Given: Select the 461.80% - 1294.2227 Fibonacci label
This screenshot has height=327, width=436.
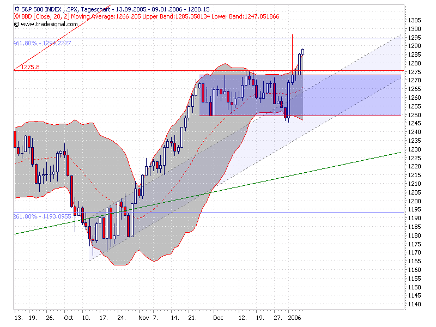Looking at the screenshot, I should click(42, 43).
